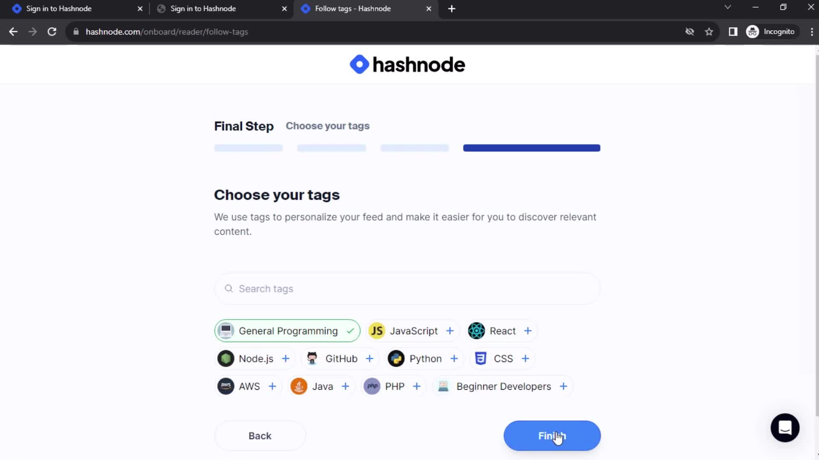Click the onboarding progress bar
This screenshot has width=819, height=460.
[409, 148]
